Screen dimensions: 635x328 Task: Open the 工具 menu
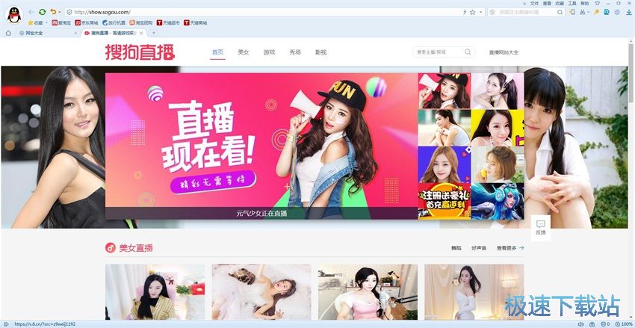[572, 3]
